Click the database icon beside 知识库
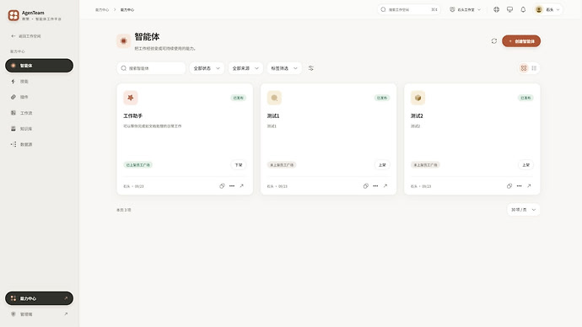The height and width of the screenshot is (327, 582). [x=13, y=129]
